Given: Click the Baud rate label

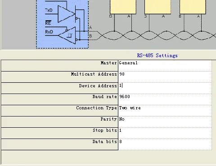Looking at the screenshot, I should (x=104, y=97).
